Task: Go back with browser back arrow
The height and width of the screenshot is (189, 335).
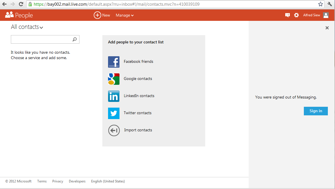Action: 5,4
